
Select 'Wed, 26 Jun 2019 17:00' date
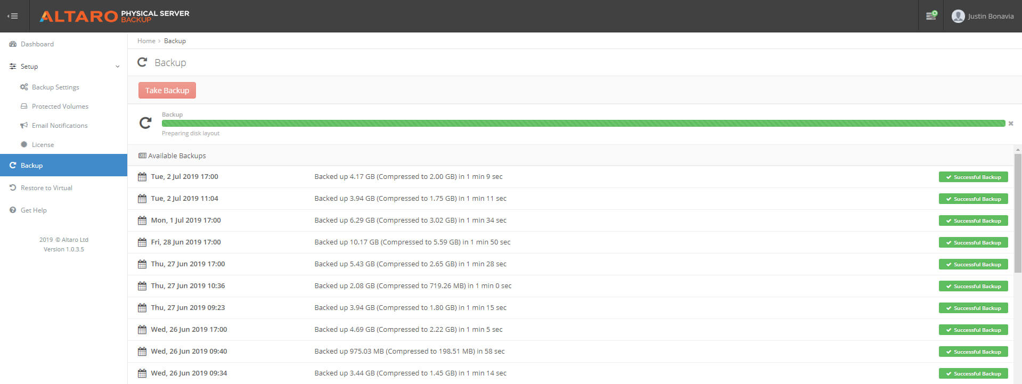[x=189, y=329]
